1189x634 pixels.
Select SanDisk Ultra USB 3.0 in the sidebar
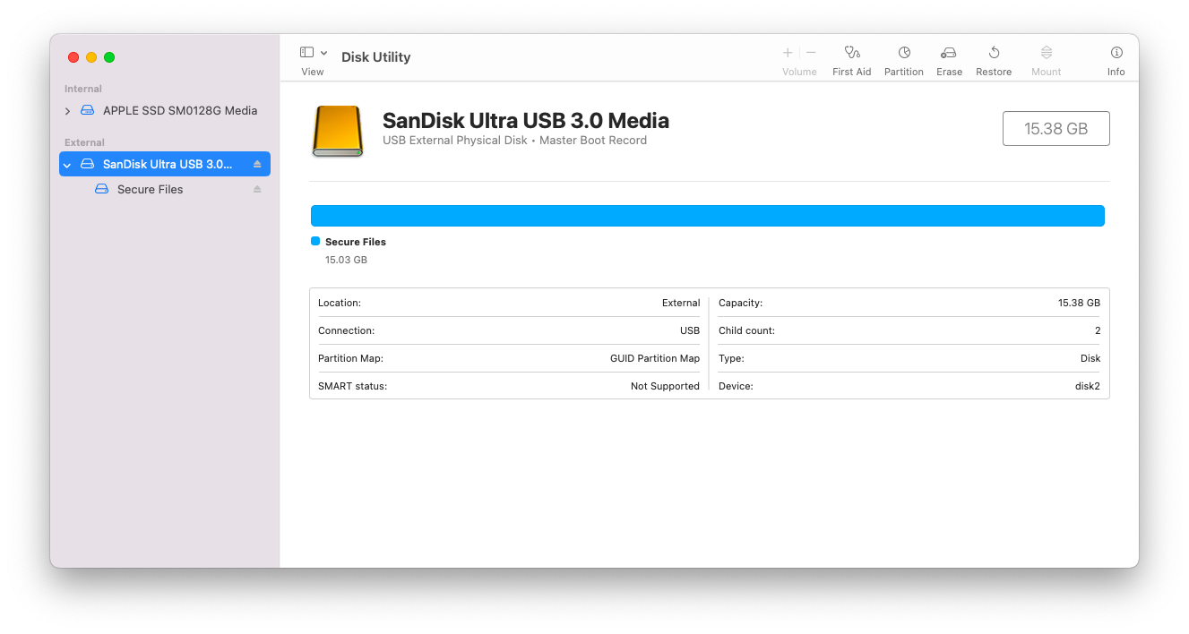pos(167,165)
